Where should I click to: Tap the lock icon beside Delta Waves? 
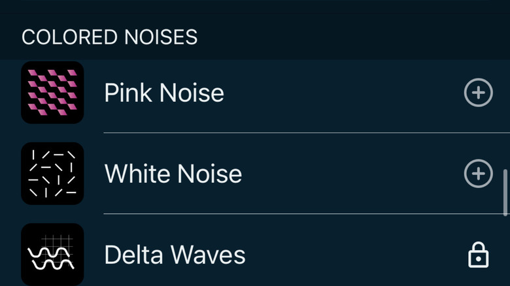pyautogui.click(x=478, y=255)
